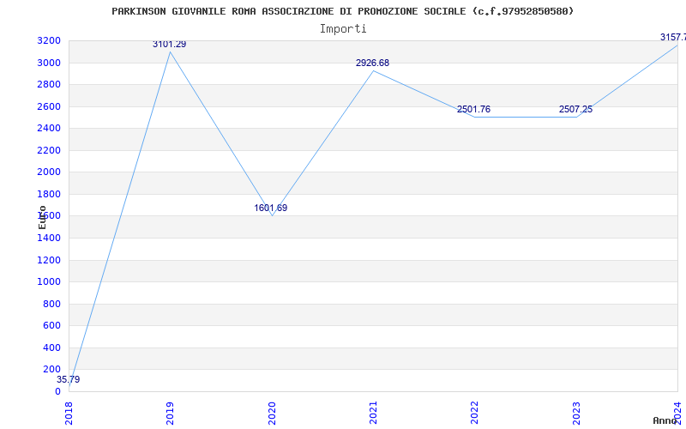Viewport: 686px width, 429px height.
Task: Select the 2020 x-axis year label
Action: tap(272, 413)
